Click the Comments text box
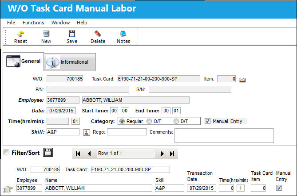The image size is (297, 196). click(x=224, y=135)
